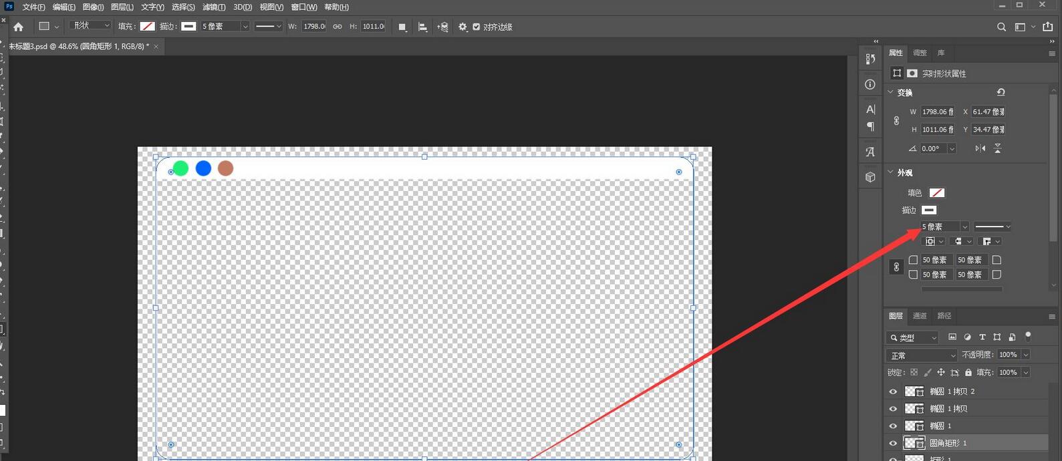The width and height of the screenshot is (1062, 461).
Task: Open the path alignment icon in options bar
Action: tap(422, 27)
